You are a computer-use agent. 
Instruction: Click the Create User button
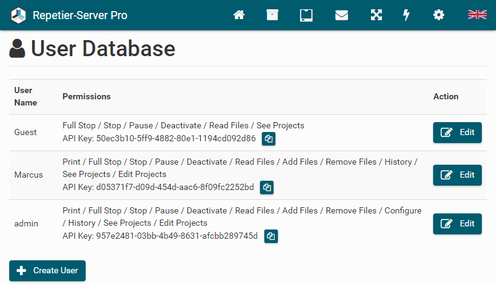pos(47,271)
